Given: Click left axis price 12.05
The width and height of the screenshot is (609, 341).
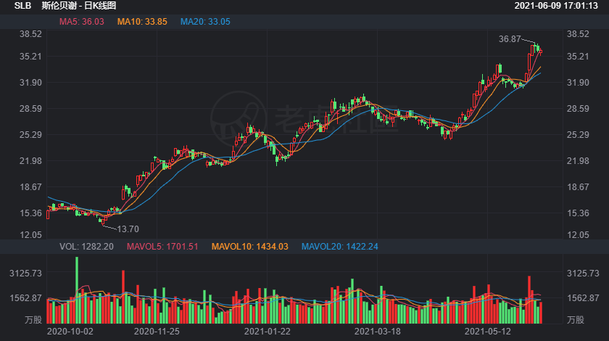Looking at the screenshot, I should pos(30,235).
